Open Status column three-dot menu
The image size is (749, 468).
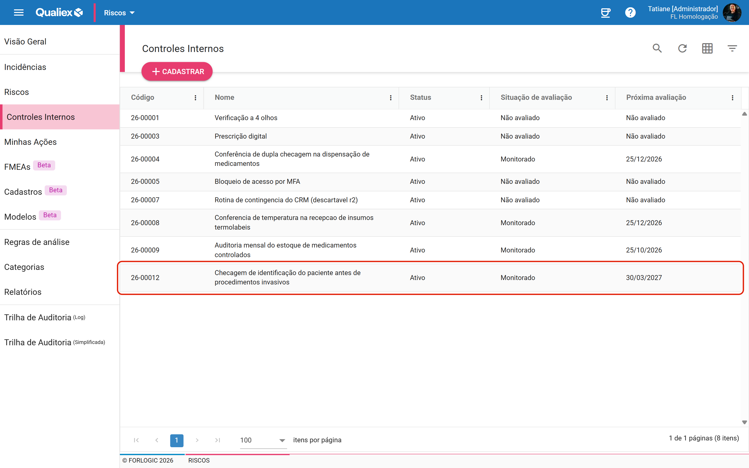[481, 98]
